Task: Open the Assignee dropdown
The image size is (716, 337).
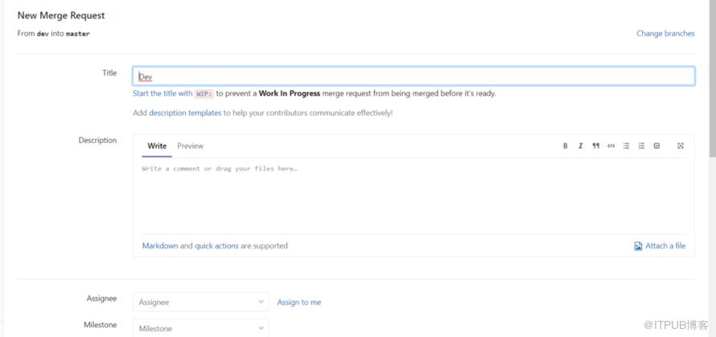Action: coord(201,302)
